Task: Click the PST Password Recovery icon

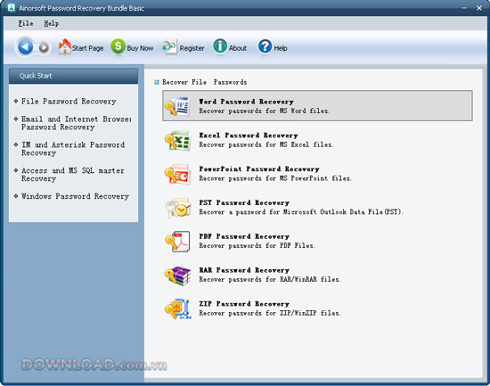Action: [177, 208]
